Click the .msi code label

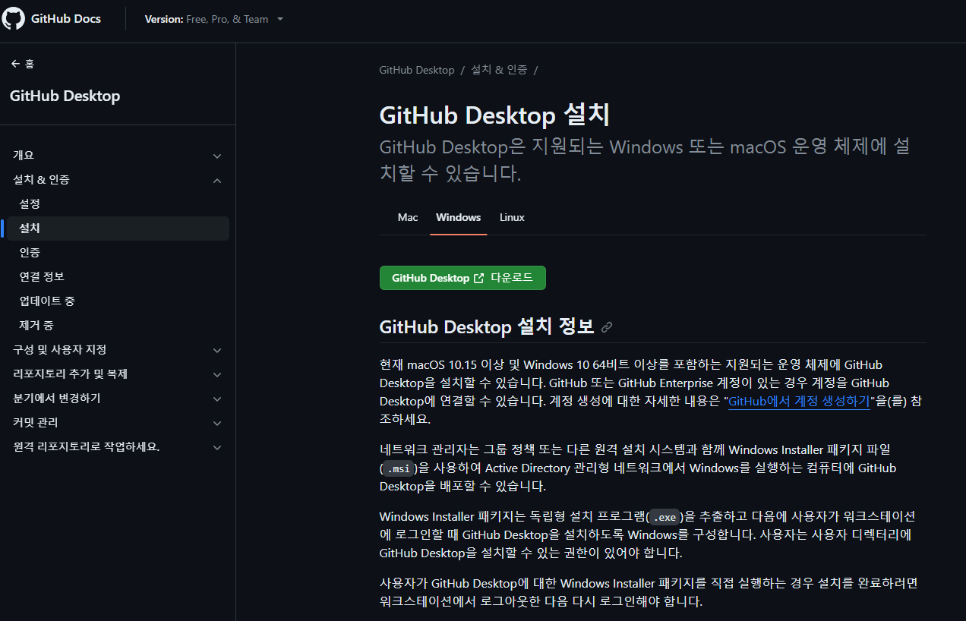[399, 468]
